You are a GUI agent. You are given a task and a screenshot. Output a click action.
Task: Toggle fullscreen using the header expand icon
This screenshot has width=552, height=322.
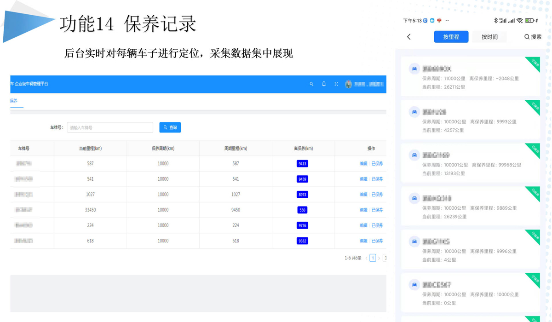click(x=336, y=84)
